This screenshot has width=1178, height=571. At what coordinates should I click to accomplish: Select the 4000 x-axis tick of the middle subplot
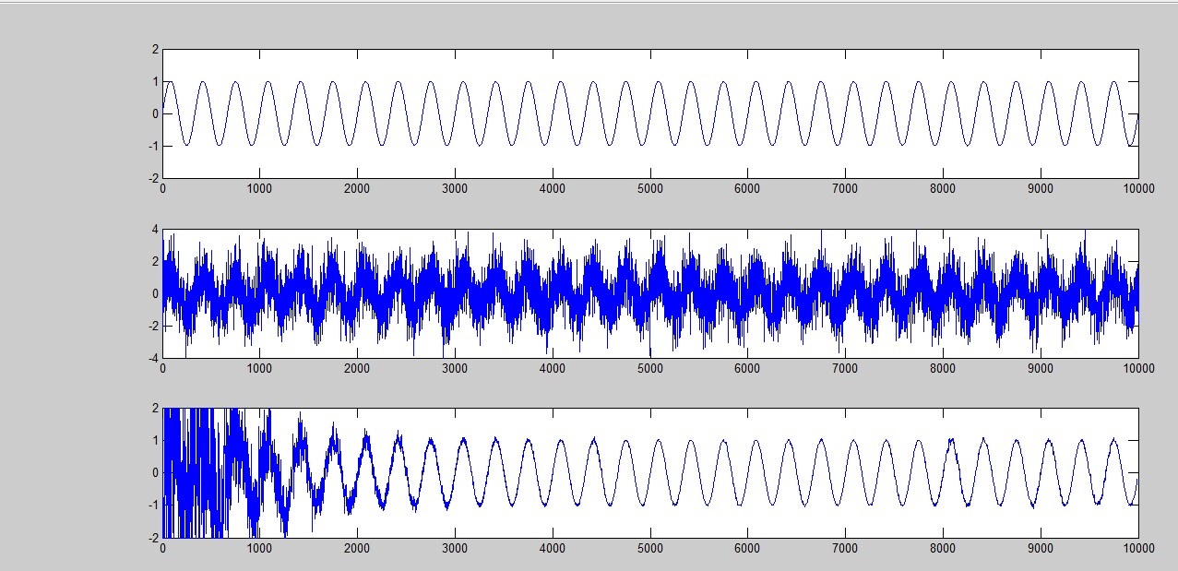(x=553, y=368)
